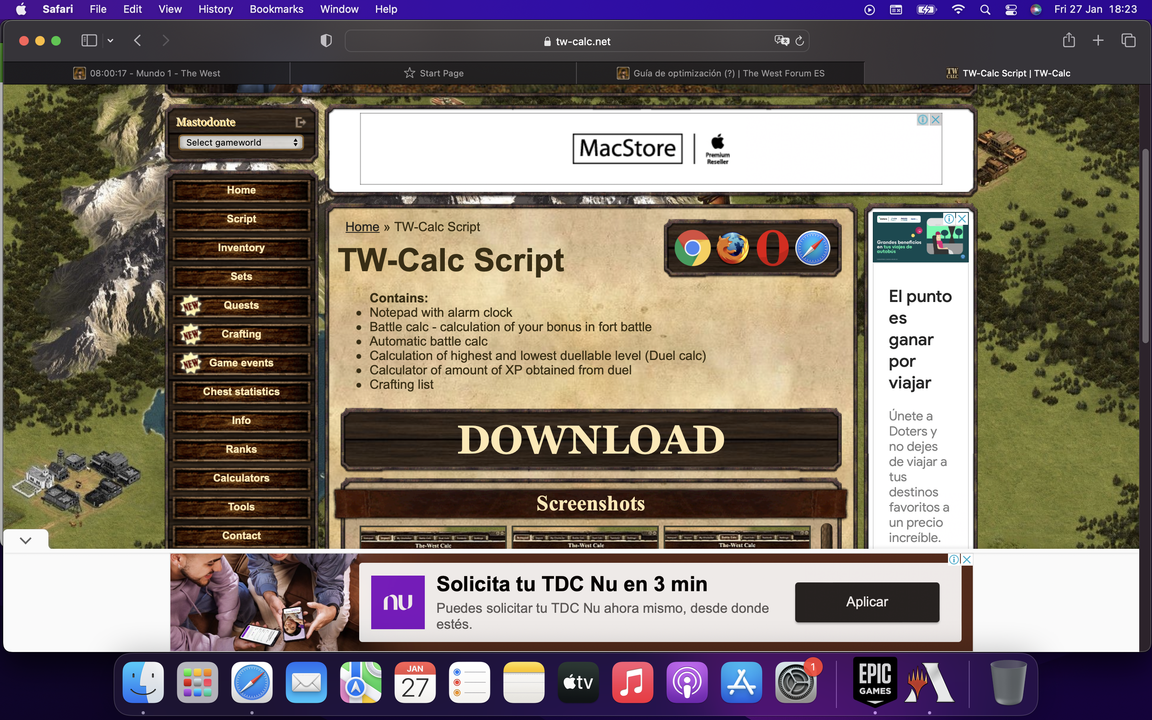Image resolution: width=1152 pixels, height=720 pixels.
Task: Open Quests in the side menu
Action: click(x=241, y=305)
